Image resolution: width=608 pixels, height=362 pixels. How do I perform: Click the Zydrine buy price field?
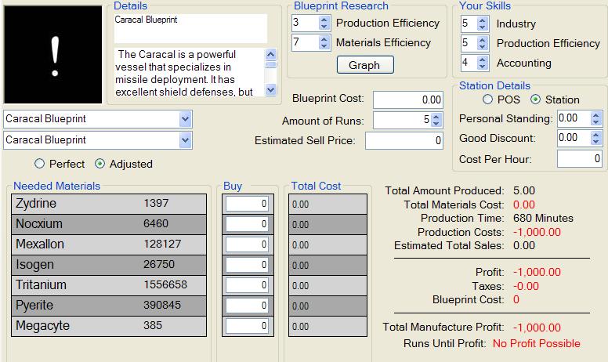pos(247,204)
